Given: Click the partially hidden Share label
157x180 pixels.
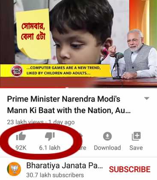Looking at the screenshot, I should pyautogui.click(x=83, y=148).
